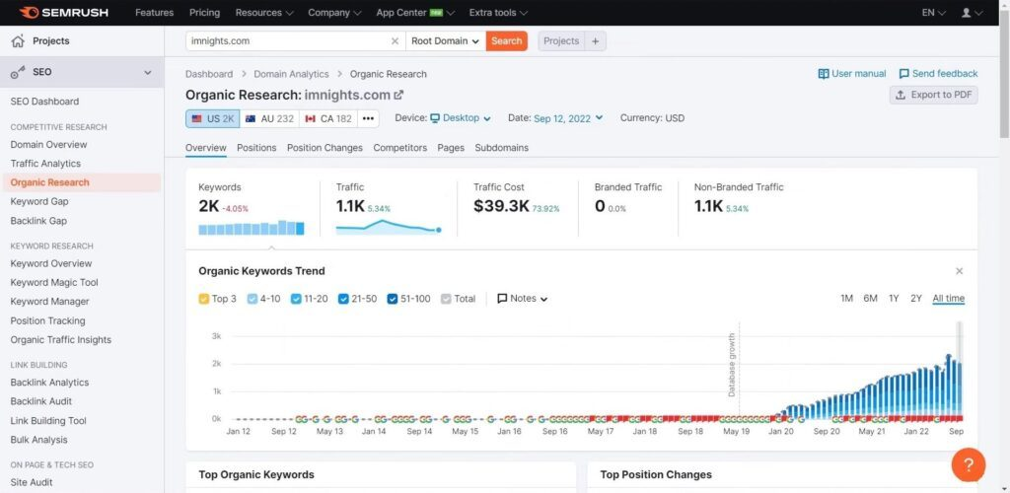
Task: Click the Export to PDF button
Action: (933, 95)
